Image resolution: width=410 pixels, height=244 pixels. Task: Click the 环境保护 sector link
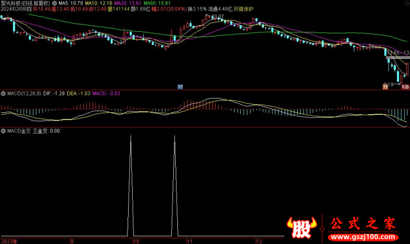pos(243,9)
